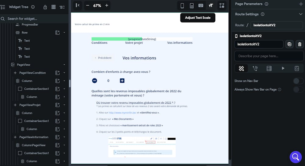Viewport: 305px width, 166px height.
Task: Click the page description field
Action: pos(269,56)
